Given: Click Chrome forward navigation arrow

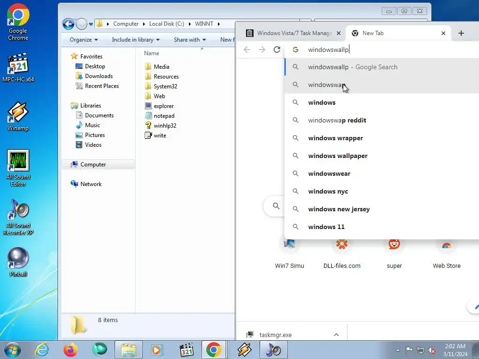Looking at the screenshot, I should tap(262, 50).
